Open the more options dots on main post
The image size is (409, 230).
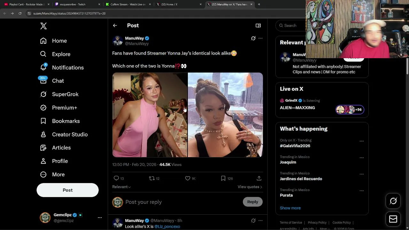click(260, 38)
